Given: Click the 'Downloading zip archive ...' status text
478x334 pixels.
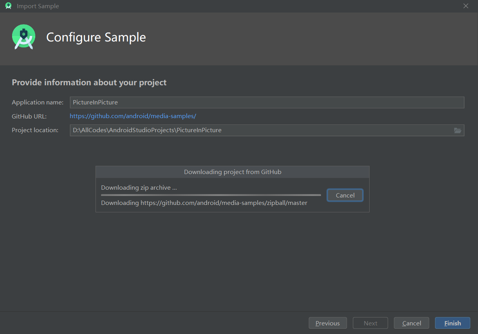Looking at the screenshot, I should [139, 188].
